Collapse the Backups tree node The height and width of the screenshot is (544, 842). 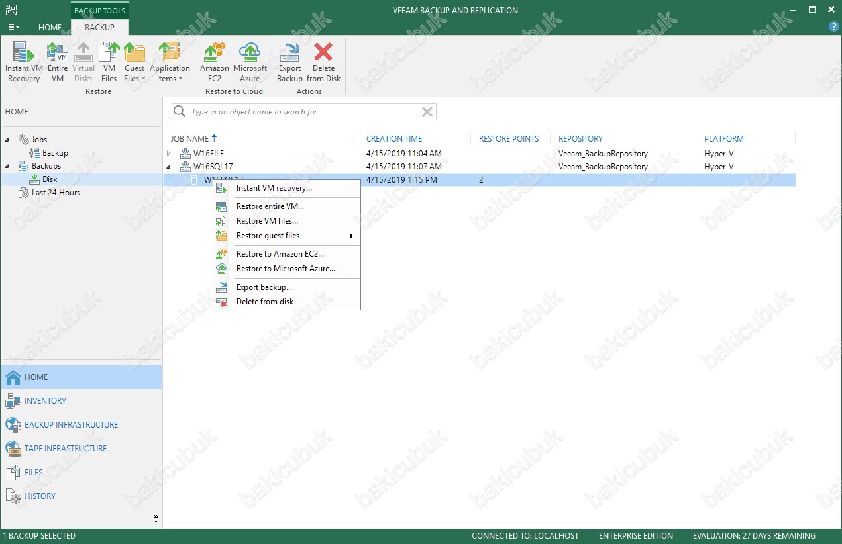9,166
